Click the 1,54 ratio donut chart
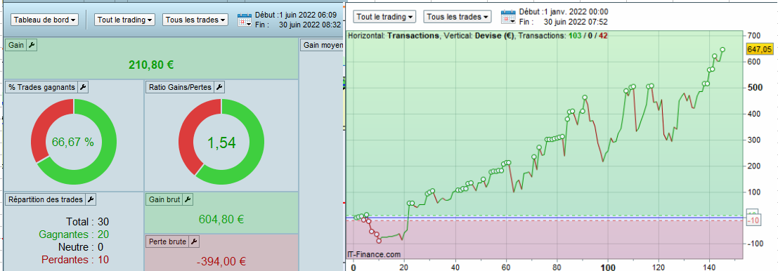The image size is (778, 271). (x=221, y=143)
